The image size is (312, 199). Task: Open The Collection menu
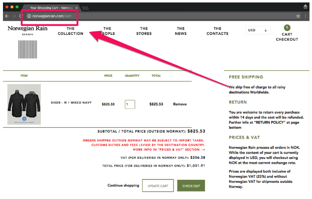coord(70,31)
